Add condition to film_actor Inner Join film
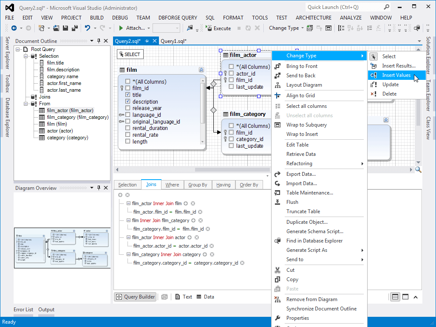The image size is (436, 327). (186, 203)
